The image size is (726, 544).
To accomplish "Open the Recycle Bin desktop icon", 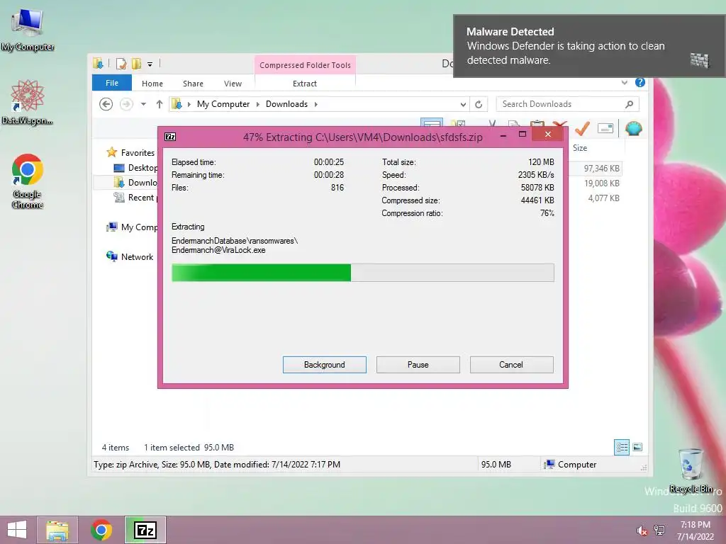I will point(691,470).
